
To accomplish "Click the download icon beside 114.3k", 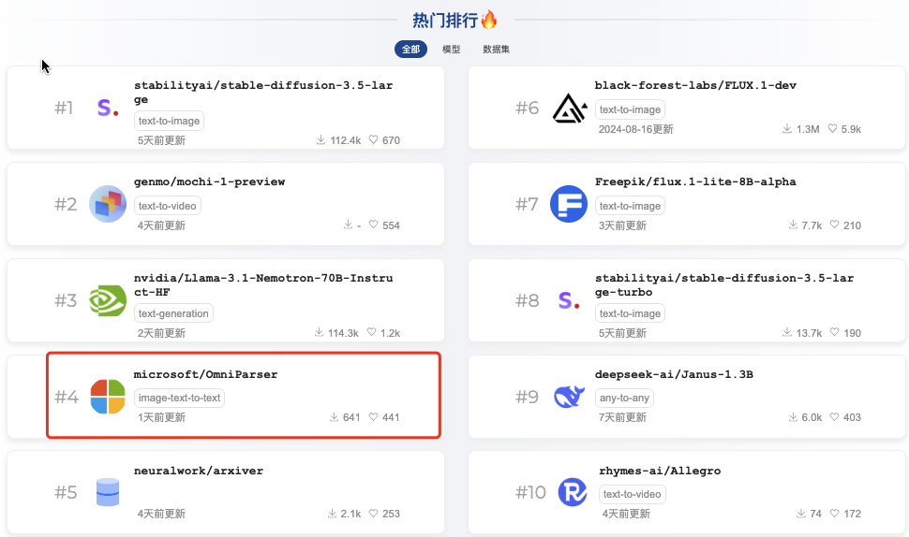I will [319, 332].
